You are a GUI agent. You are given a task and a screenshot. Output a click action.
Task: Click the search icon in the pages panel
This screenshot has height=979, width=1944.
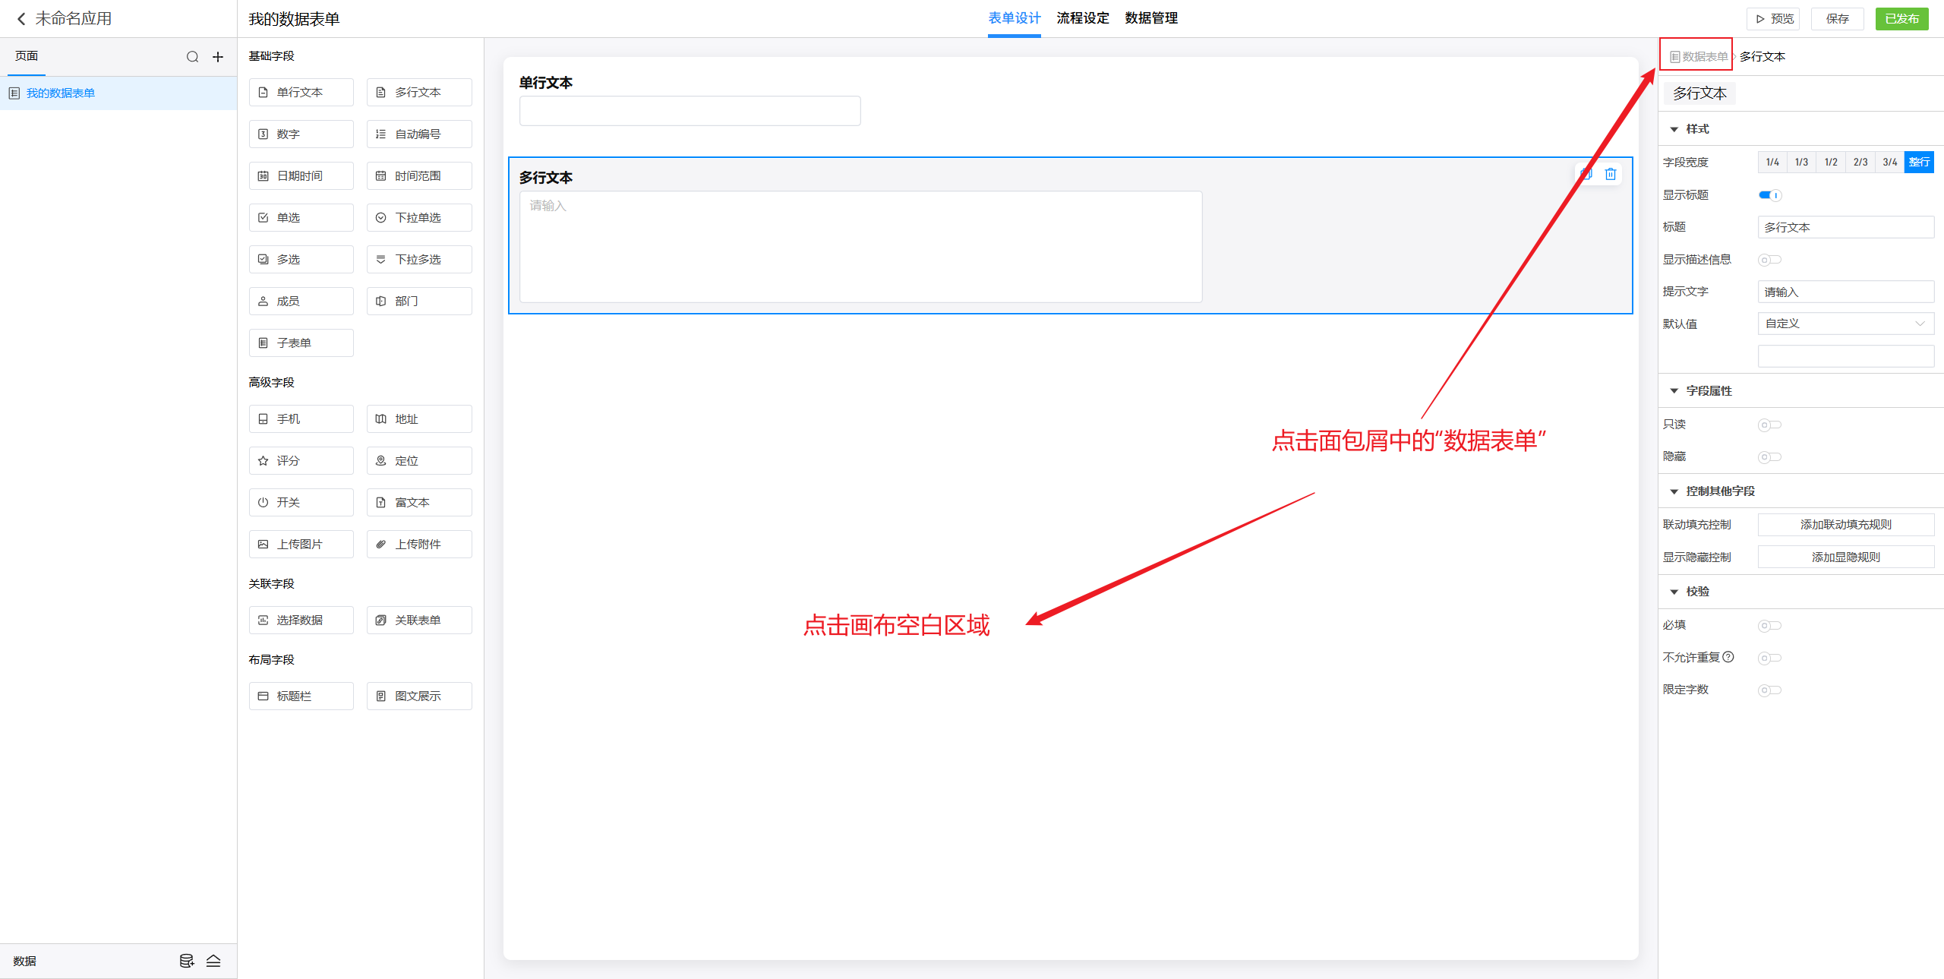192,57
